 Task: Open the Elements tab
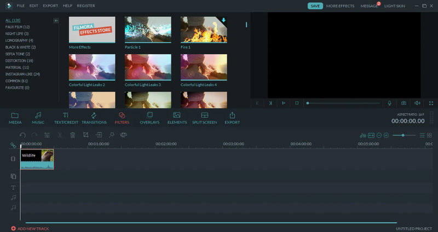(177, 118)
